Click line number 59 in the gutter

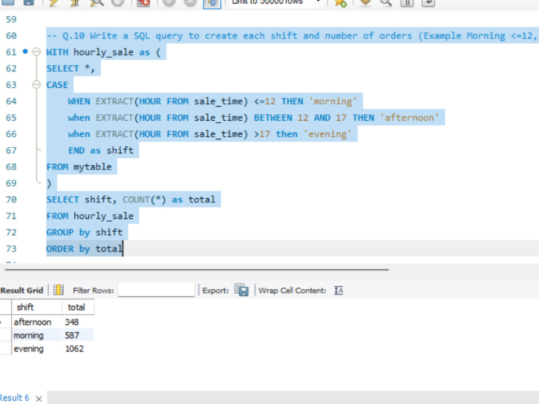(x=11, y=19)
